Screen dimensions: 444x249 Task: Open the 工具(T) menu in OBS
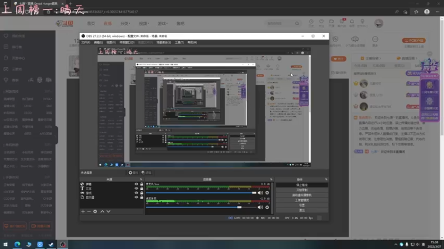click(x=179, y=43)
